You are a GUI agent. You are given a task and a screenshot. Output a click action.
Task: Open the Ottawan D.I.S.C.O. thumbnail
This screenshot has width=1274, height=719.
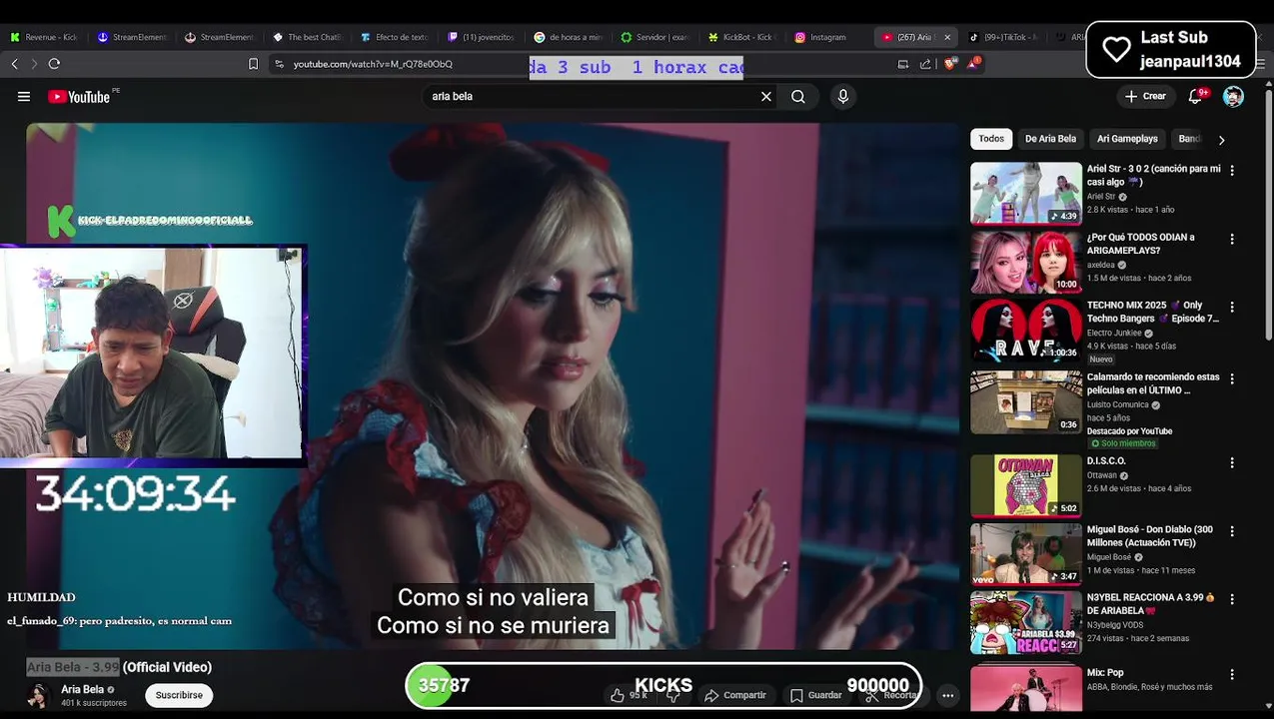(1026, 485)
